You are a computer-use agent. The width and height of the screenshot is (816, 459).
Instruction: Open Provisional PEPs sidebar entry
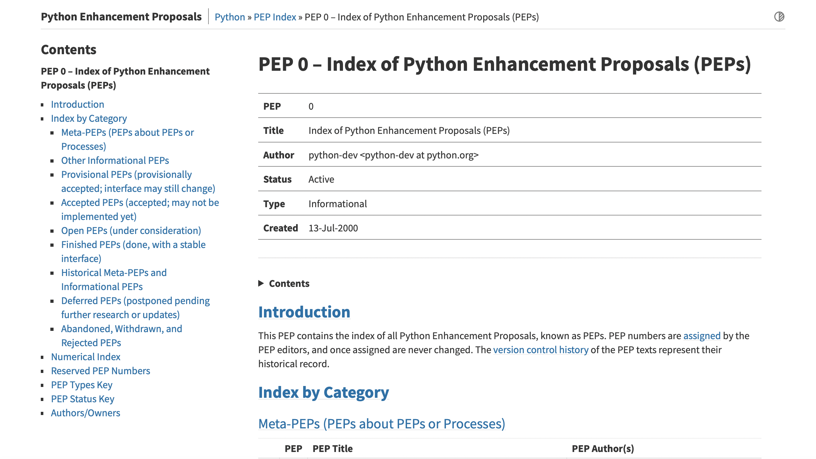(138, 181)
